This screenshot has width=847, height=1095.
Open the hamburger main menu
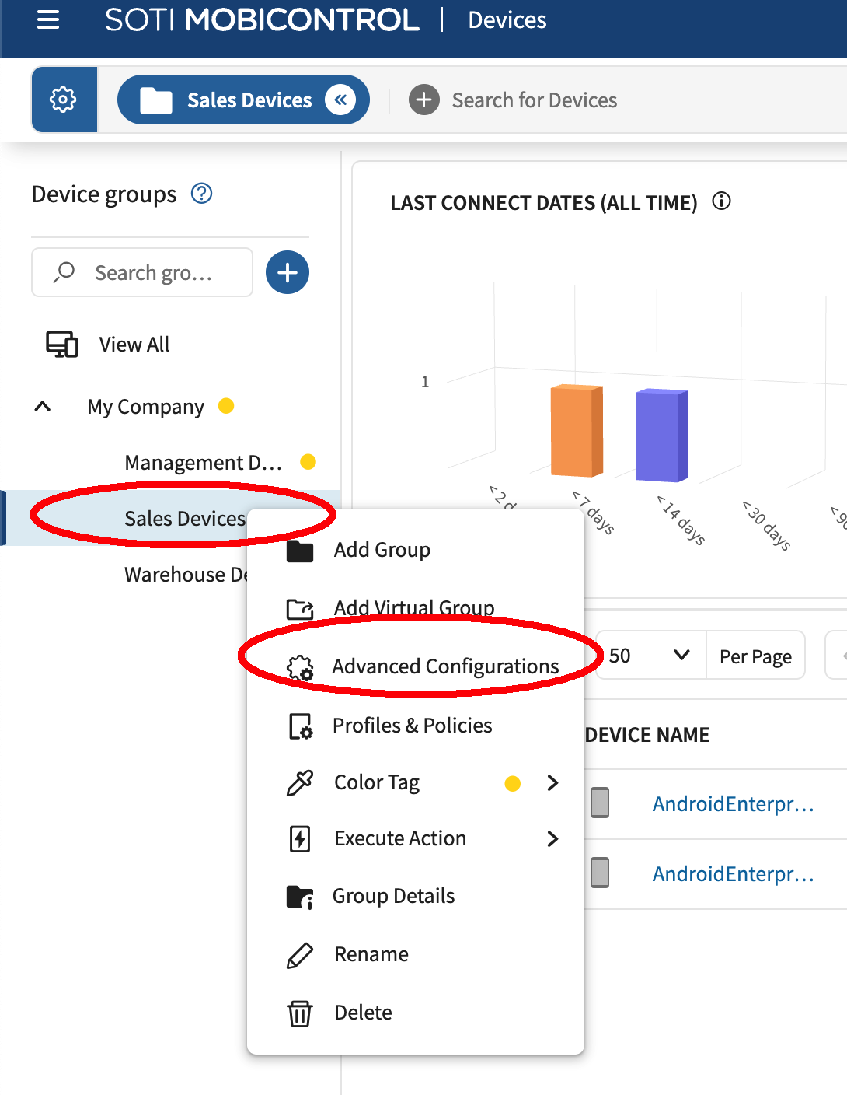point(48,19)
